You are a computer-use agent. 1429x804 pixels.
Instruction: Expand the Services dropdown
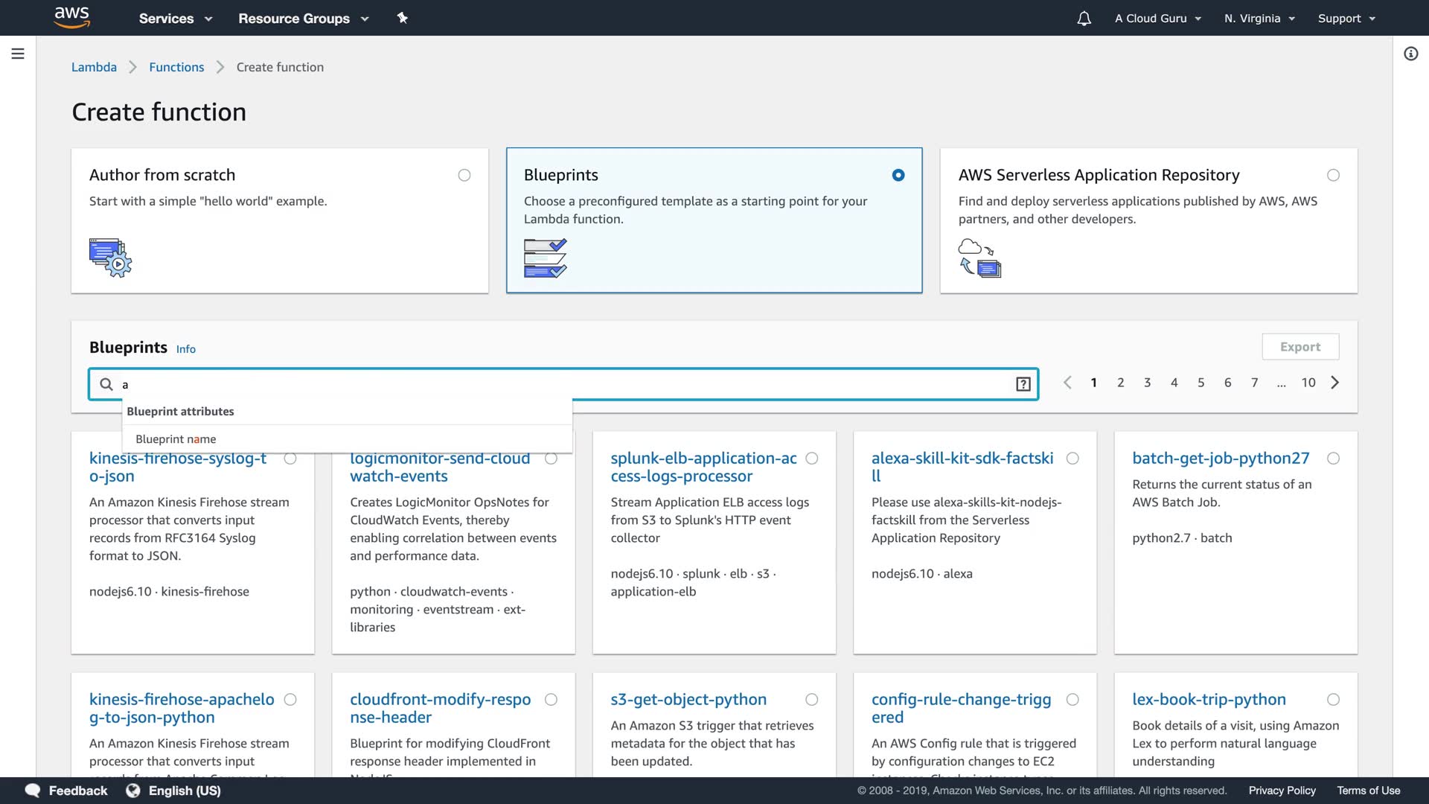click(176, 19)
